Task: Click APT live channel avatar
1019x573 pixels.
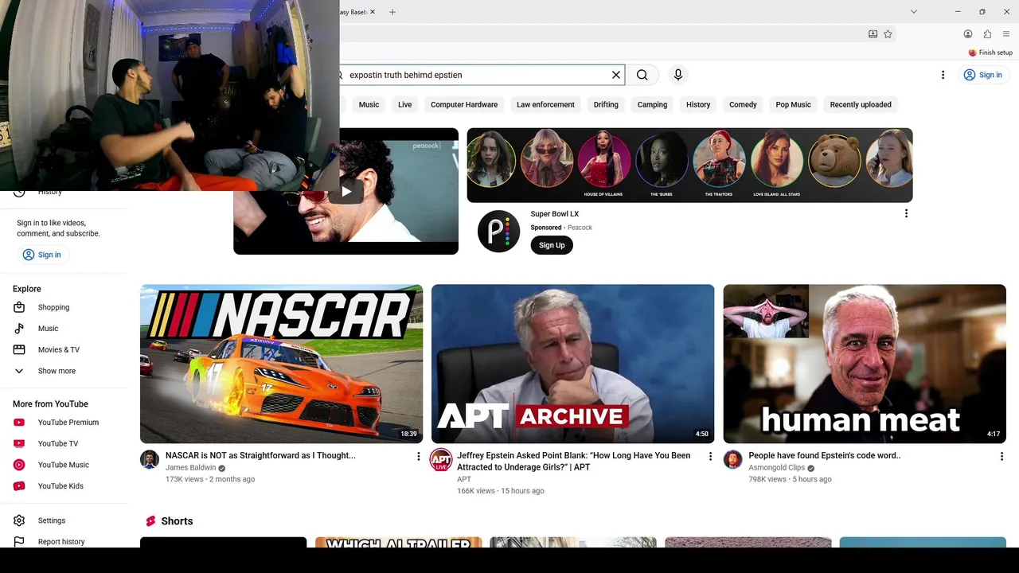Action: point(441,460)
